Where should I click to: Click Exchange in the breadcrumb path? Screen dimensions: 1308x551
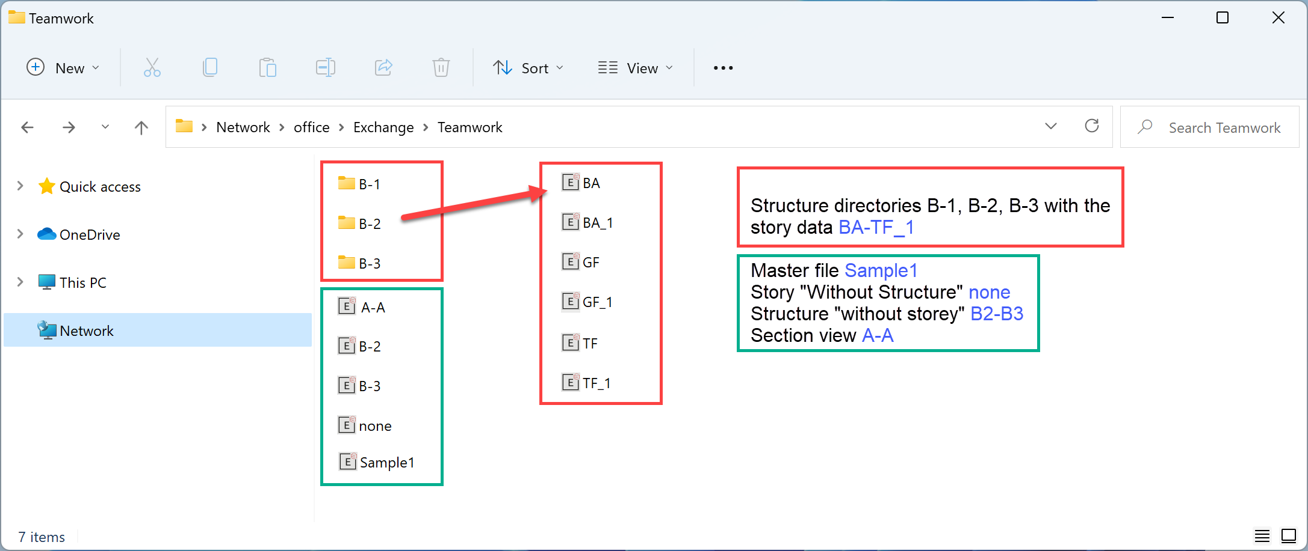click(x=383, y=127)
